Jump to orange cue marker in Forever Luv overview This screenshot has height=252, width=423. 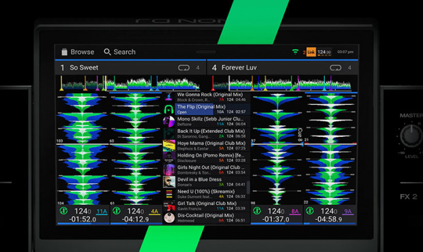[252, 83]
